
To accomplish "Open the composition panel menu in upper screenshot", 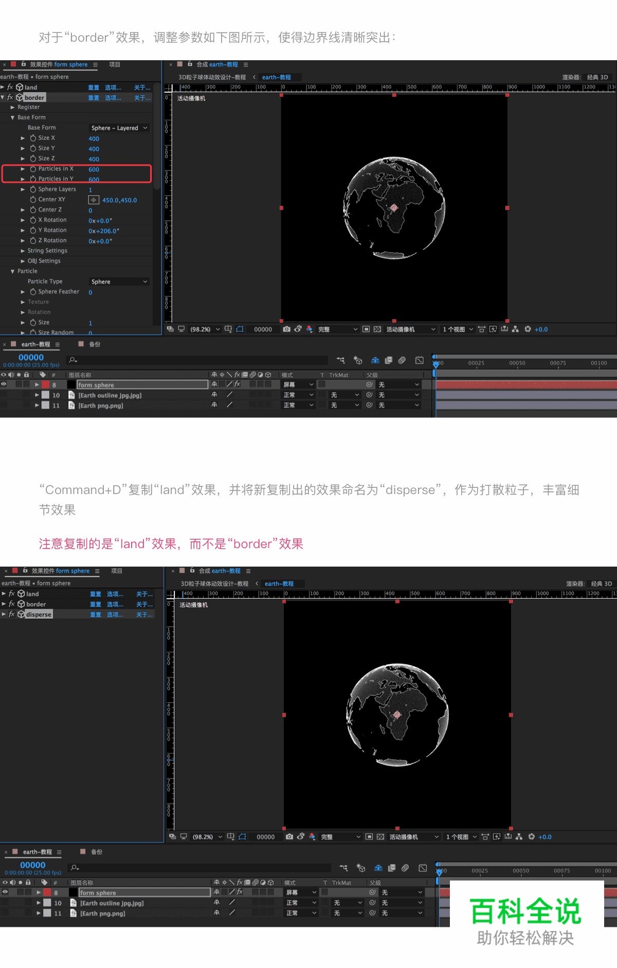I will click(246, 65).
